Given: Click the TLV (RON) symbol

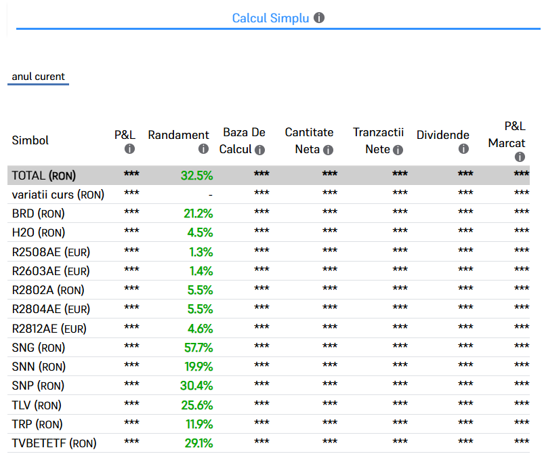Looking at the screenshot, I should pyautogui.click(x=37, y=405).
